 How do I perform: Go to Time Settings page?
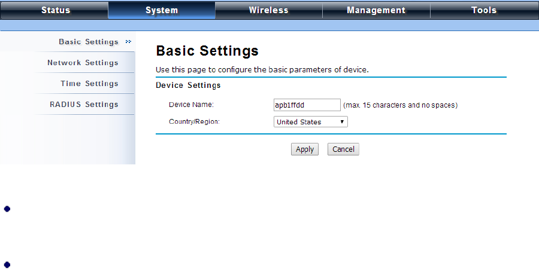click(x=89, y=84)
